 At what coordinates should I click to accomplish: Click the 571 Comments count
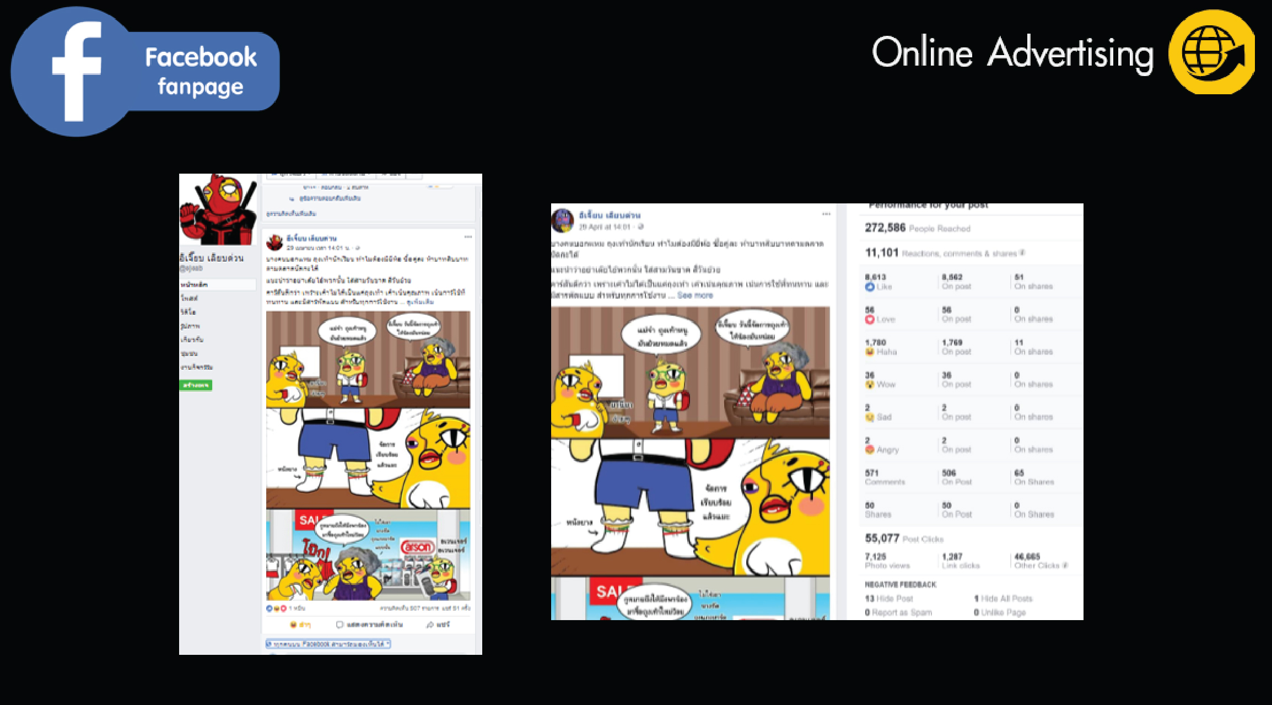pyautogui.click(x=885, y=477)
